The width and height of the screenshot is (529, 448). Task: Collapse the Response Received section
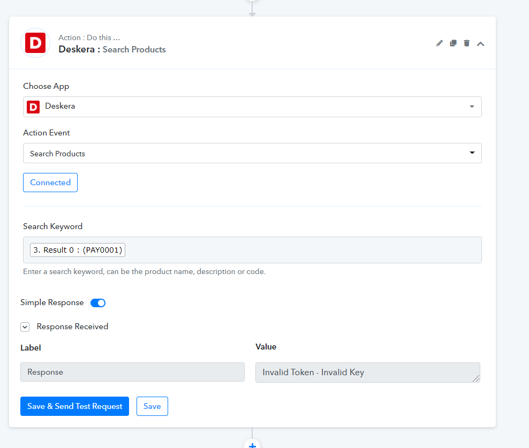25,327
